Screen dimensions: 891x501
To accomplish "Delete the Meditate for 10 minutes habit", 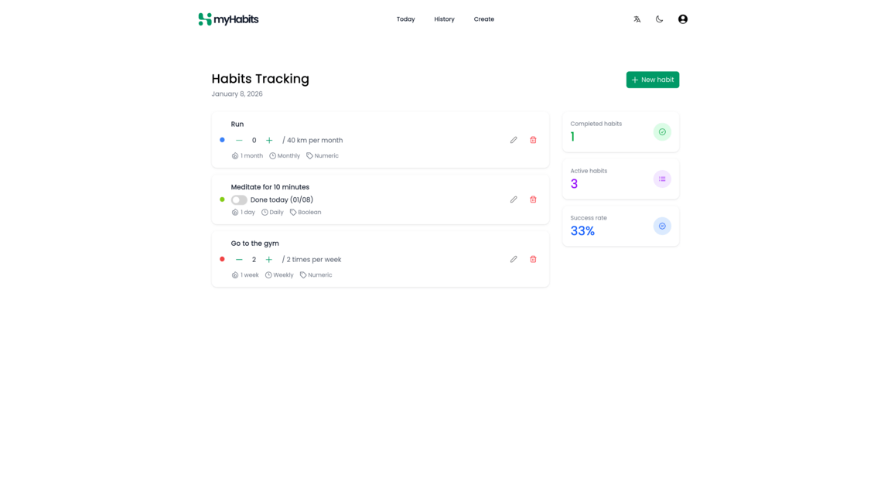I will [x=533, y=199].
